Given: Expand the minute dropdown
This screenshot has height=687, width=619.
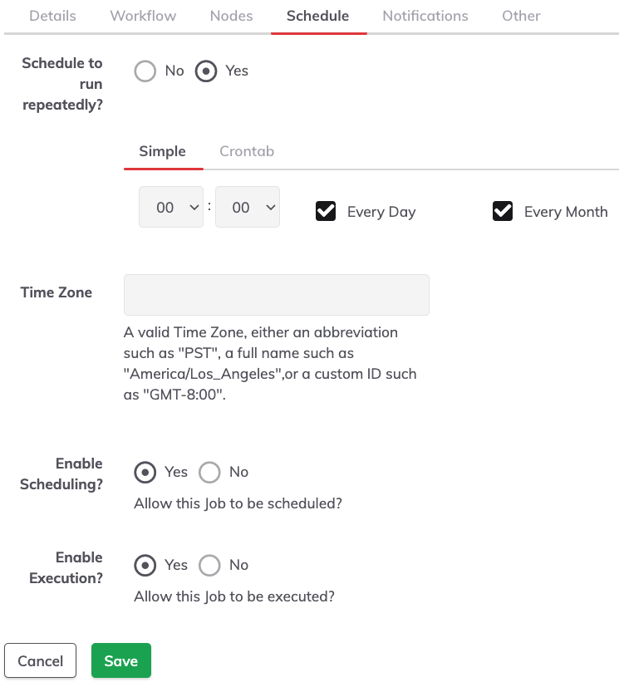Looking at the screenshot, I should [248, 207].
